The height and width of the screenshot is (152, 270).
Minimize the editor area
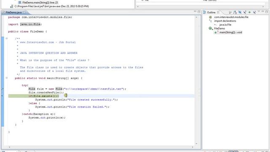195,11
